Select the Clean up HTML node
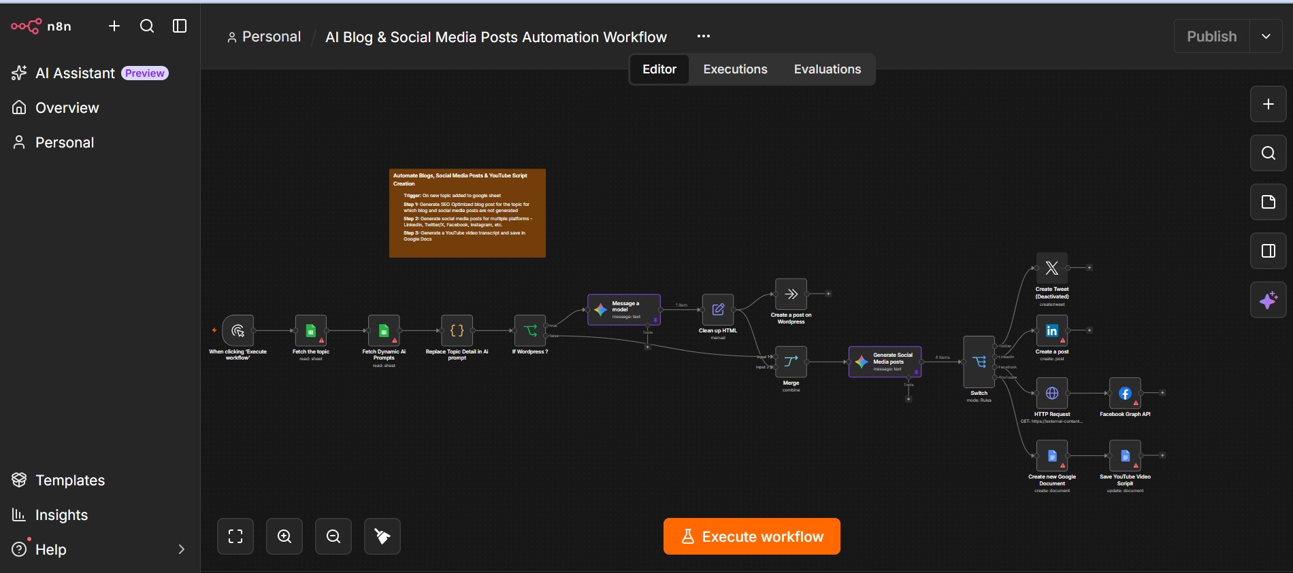Screen dimensions: 1293x573 tap(718, 310)
